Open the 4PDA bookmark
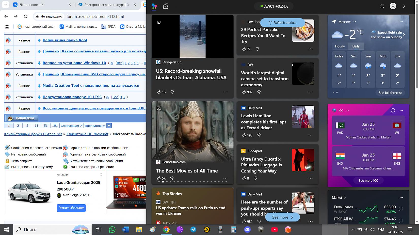This screenshot has height=235, width=419. tap(108, 26)
